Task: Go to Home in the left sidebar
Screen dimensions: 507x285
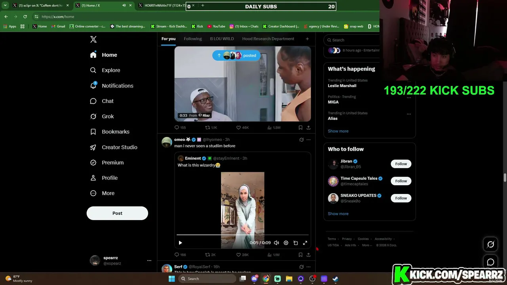Action: pyautogui.click(x=104, y=55)
